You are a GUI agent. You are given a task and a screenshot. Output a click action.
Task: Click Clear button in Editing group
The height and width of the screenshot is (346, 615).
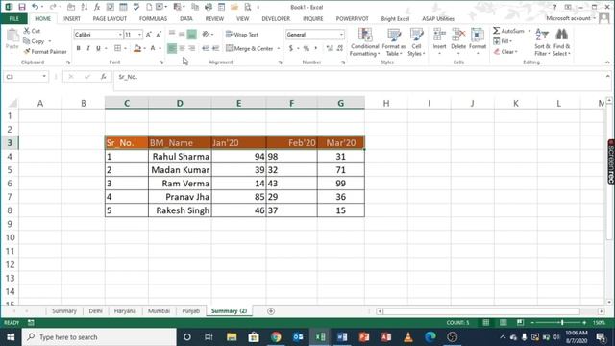pyautogui.click(x=505, y=51)
